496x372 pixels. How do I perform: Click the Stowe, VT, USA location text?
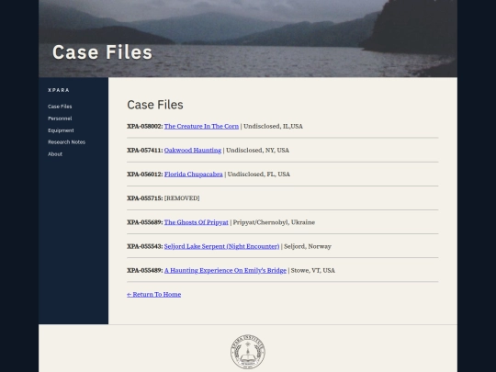tap(313, 270)
